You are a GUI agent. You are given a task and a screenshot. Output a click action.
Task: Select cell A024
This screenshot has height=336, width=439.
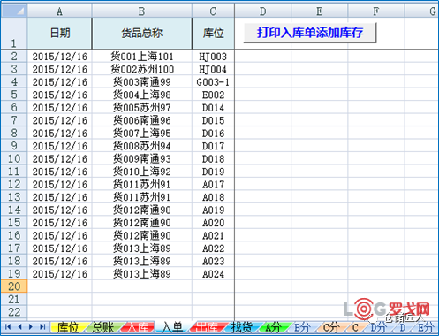213,274
